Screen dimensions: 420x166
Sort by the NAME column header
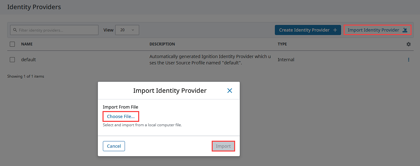pos(27,44)
